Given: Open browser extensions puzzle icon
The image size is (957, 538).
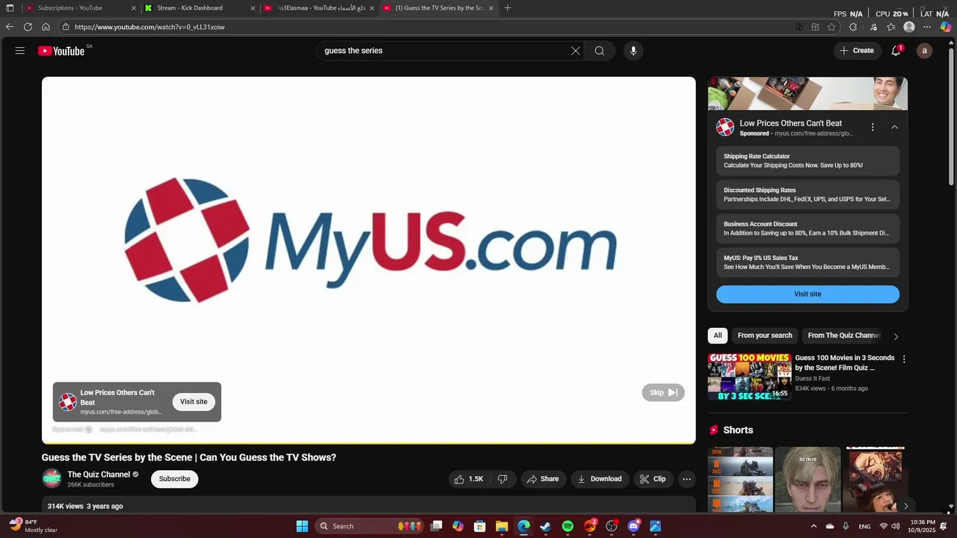Looking at the screenshot, I should 853,27.
